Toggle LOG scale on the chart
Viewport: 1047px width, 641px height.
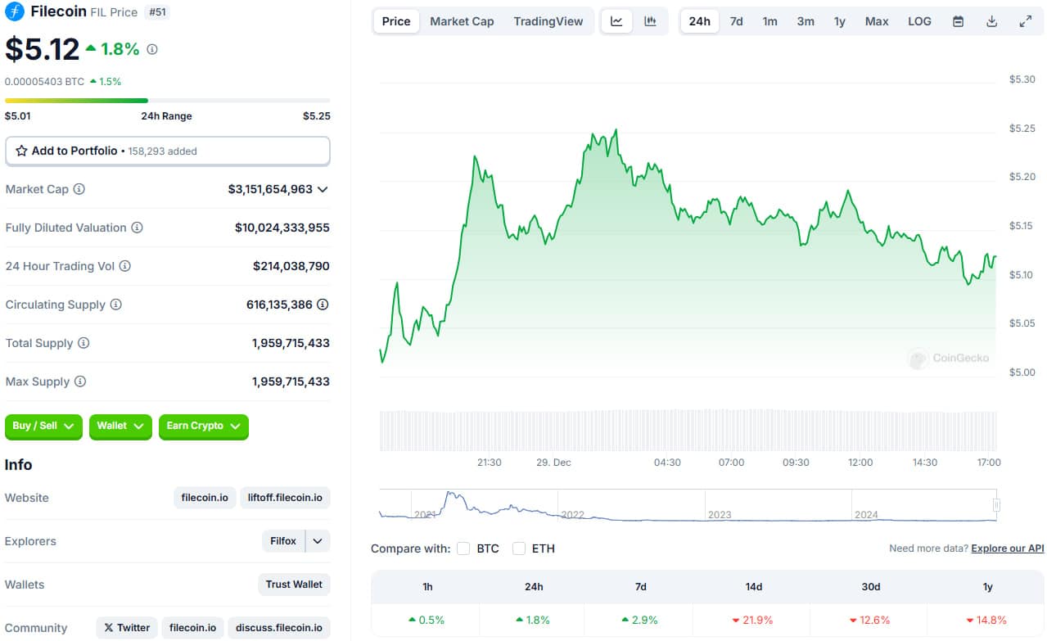click(x=919, y=21)
